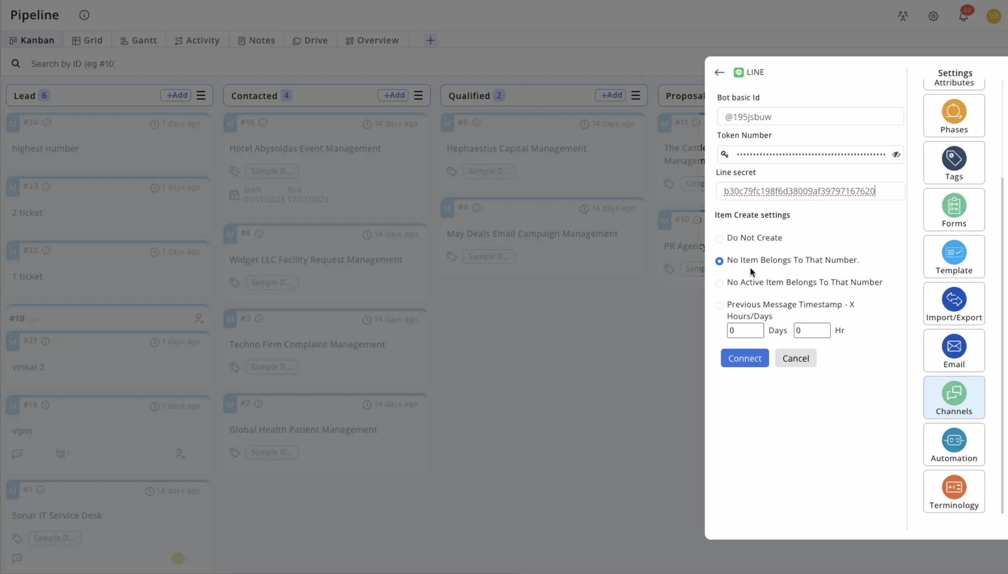1008x574 pixels.
Task: Select No Item Belongs To That Number
Action: click(x=719, y=261)
